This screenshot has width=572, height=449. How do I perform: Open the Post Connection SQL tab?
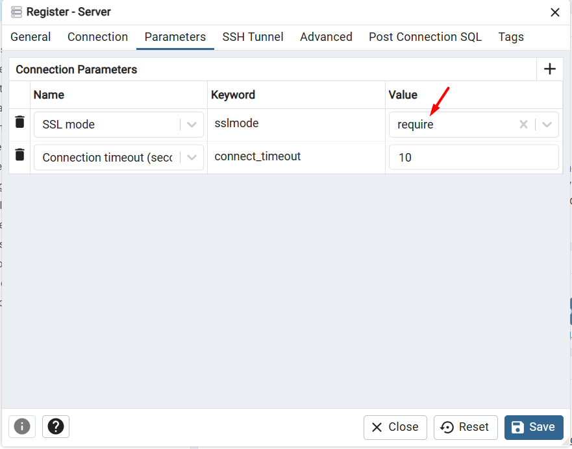pos(425,37)
